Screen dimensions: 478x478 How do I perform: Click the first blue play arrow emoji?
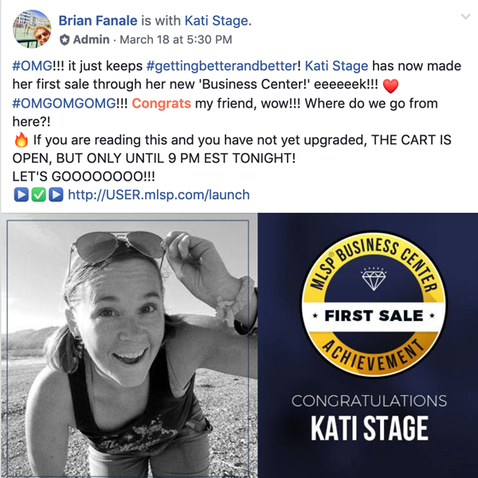pos(21,194)
